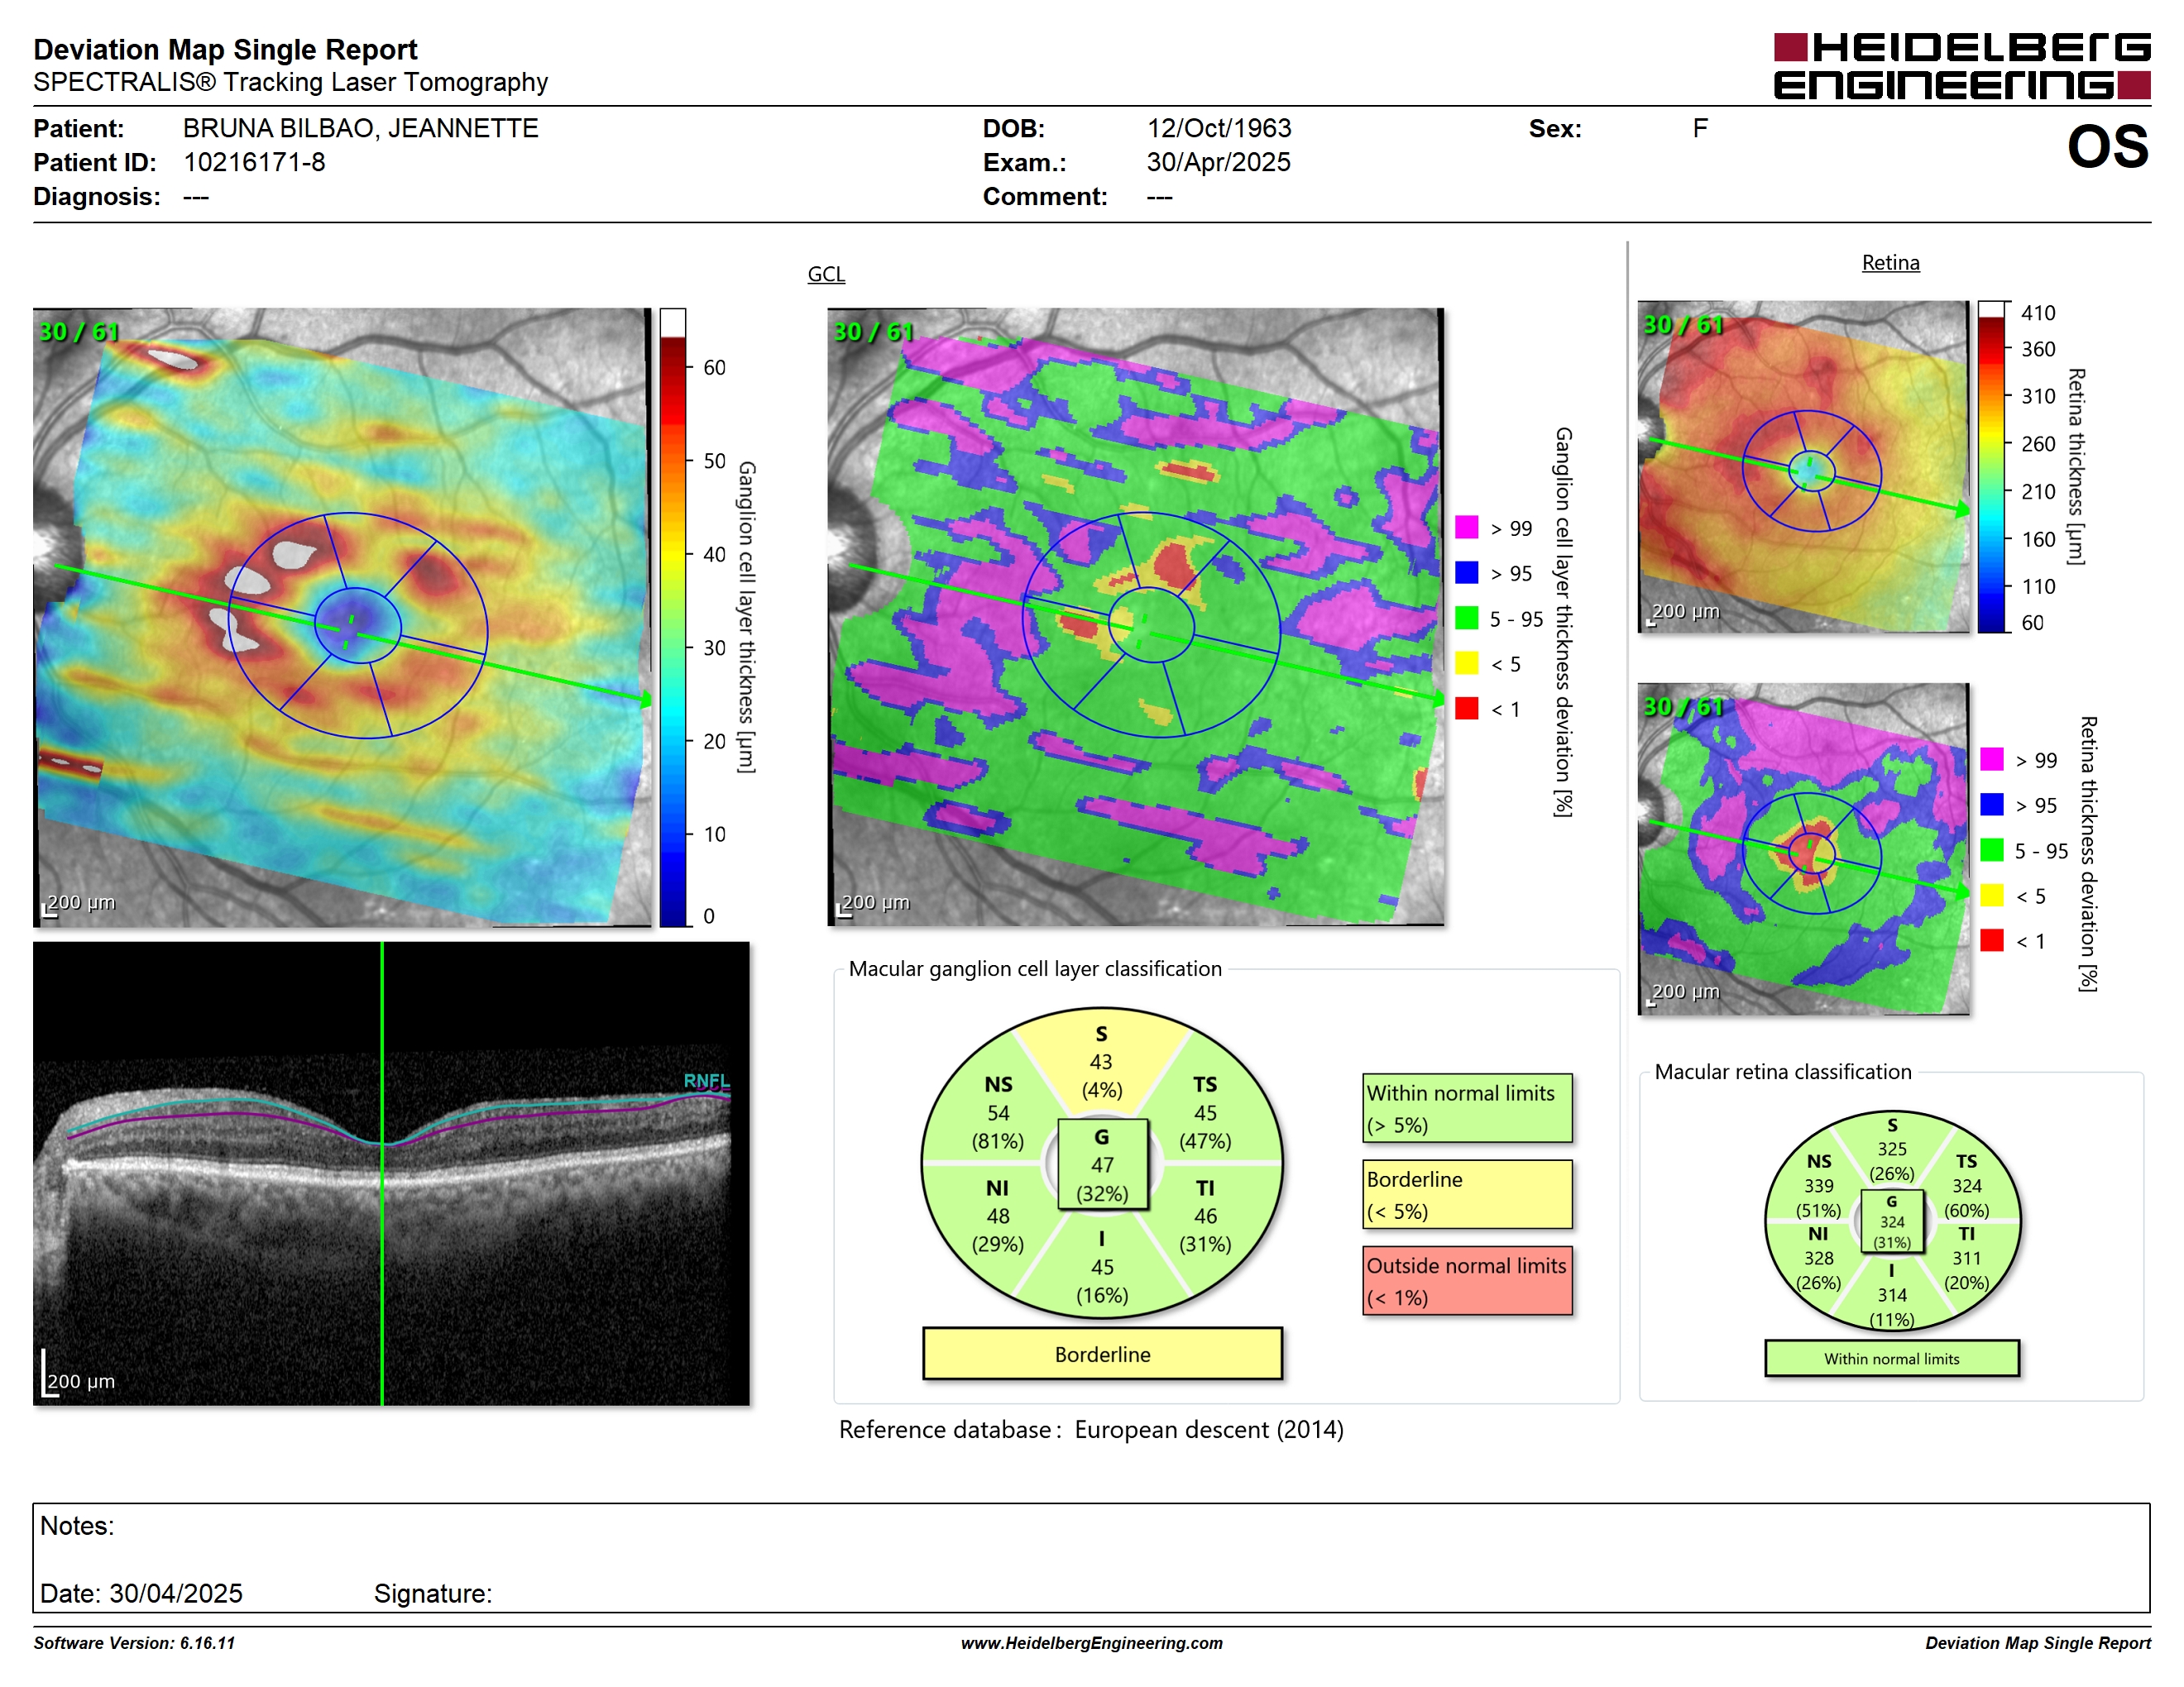2184x1687 pixels.
Task: Click the magenta >99 swatch in GCL legend
Action: (x=1467, y=528)
